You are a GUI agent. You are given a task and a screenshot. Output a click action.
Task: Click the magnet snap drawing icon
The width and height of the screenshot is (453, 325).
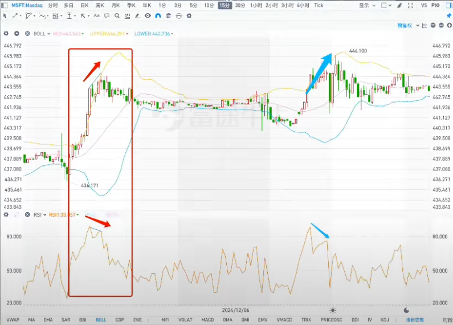point(158,15)
